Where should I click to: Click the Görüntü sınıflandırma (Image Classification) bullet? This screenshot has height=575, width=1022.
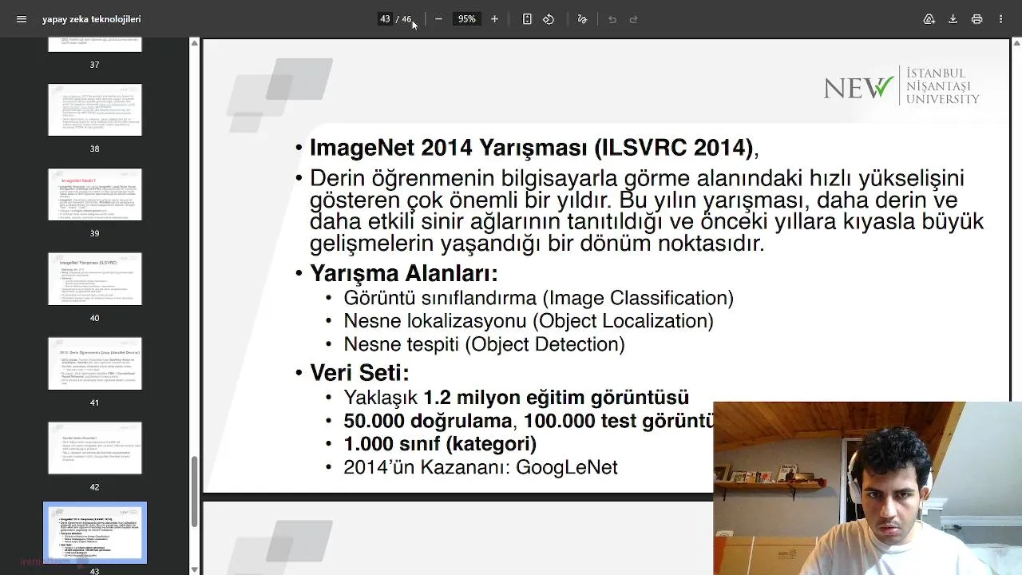[538, 298]
